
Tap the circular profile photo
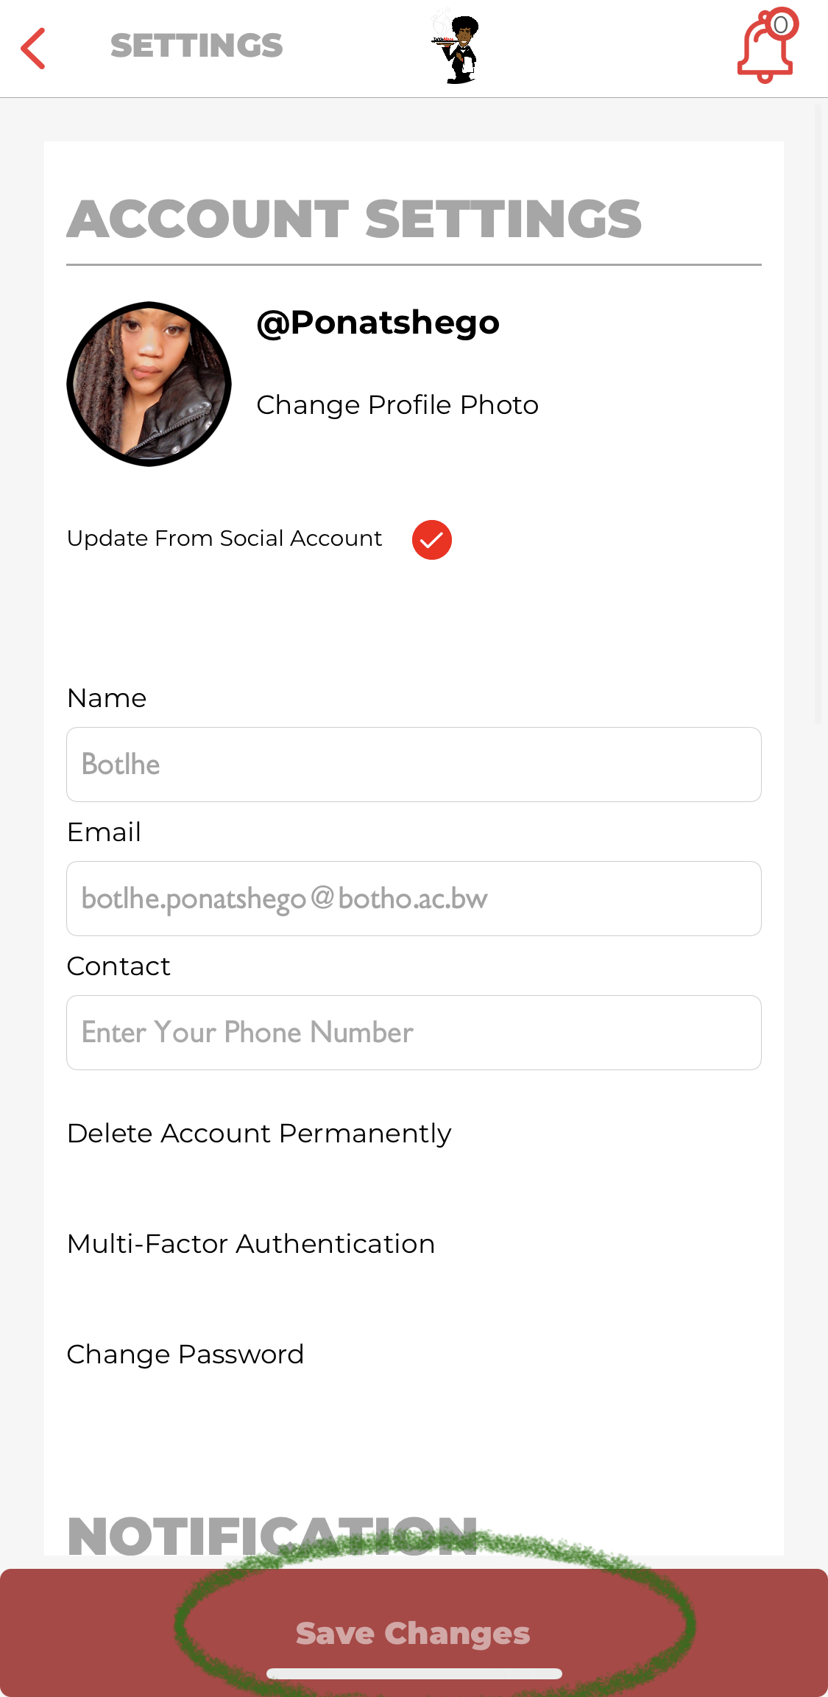[x=149, y=384]
